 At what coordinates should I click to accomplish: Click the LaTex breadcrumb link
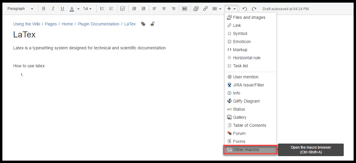pos(130,24)
